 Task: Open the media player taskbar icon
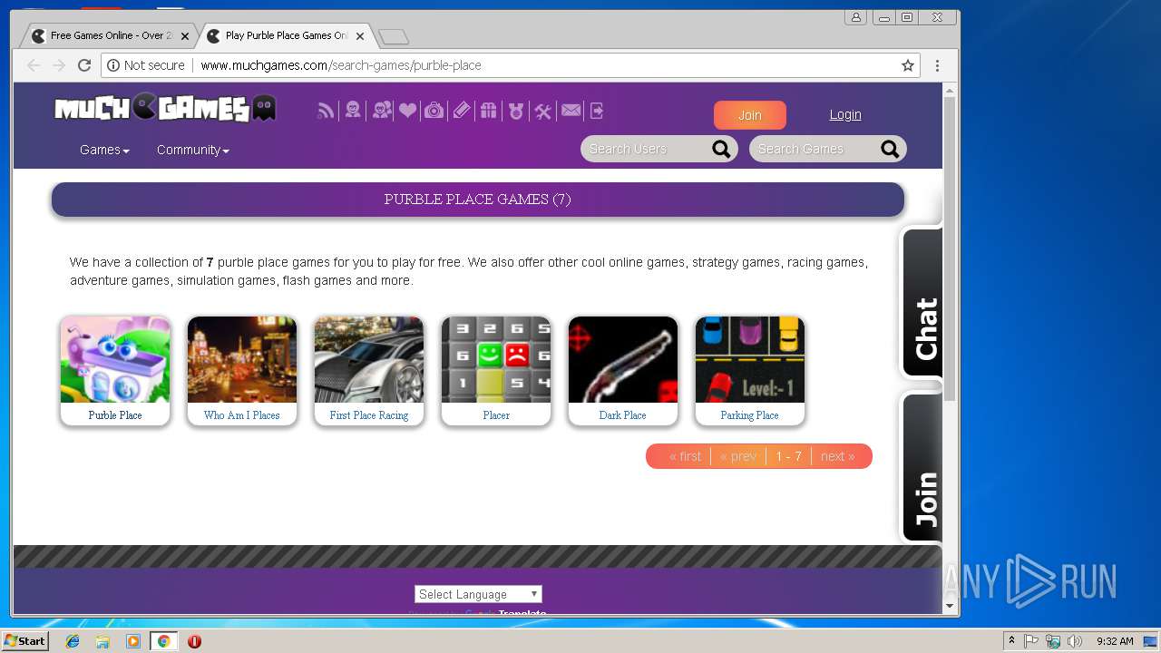(133, 641)
